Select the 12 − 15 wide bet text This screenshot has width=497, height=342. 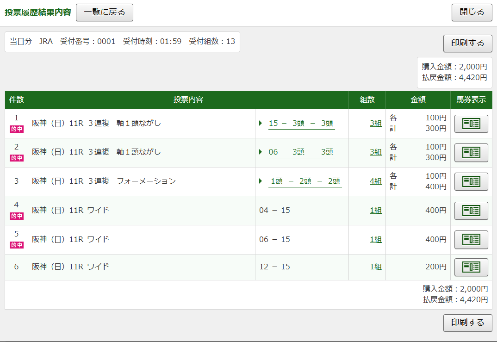274,267
